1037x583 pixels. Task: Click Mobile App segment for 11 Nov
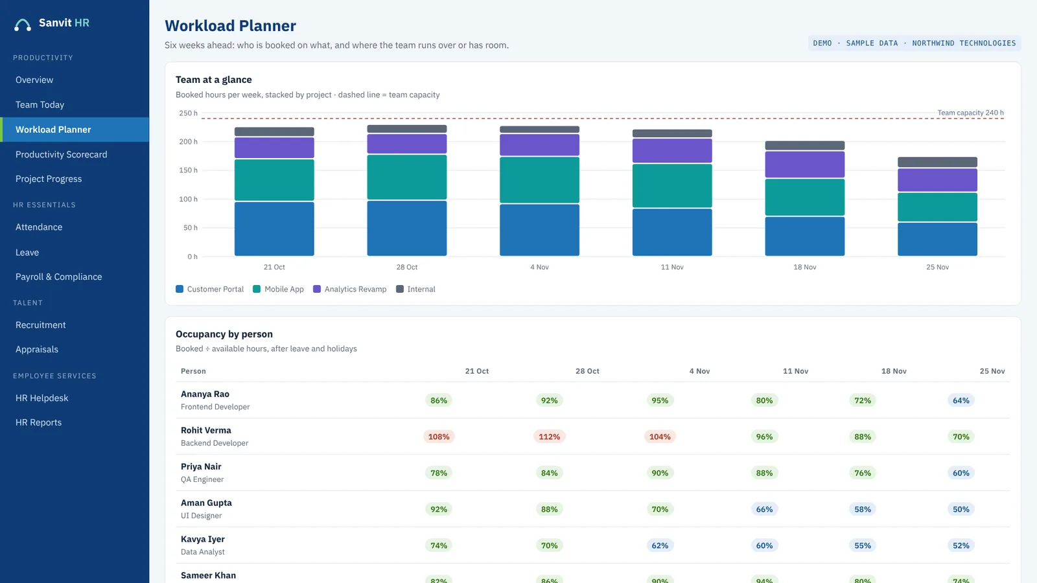(672, 185)
